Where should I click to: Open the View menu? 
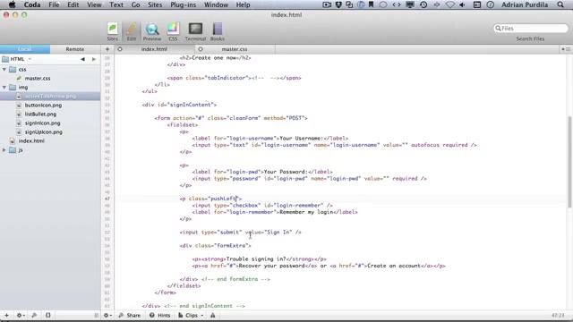click(94, 4)
